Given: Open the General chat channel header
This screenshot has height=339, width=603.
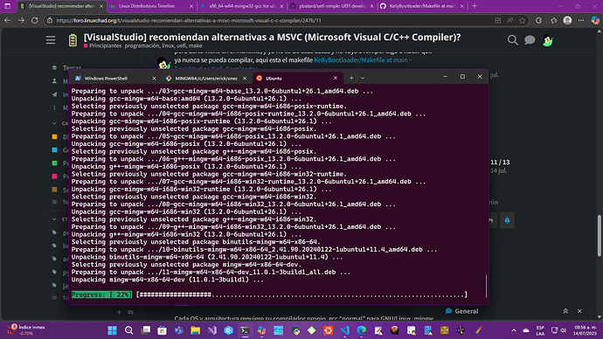Looking at the screenshot, I should tap(461, 311).
